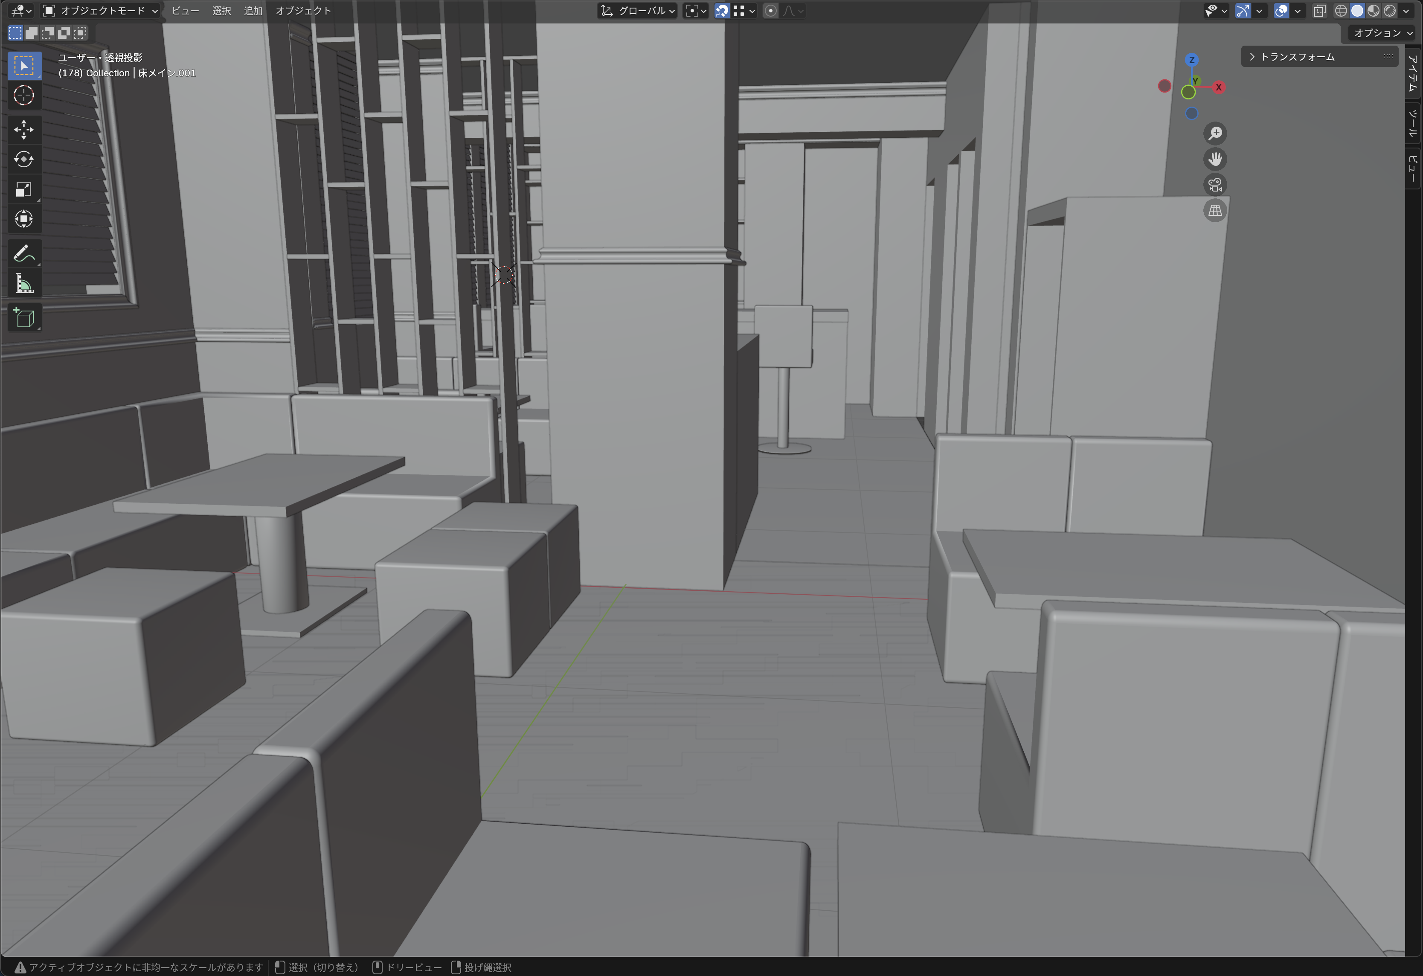
Task: Select the Rotate tool
Action: [24, 159]
